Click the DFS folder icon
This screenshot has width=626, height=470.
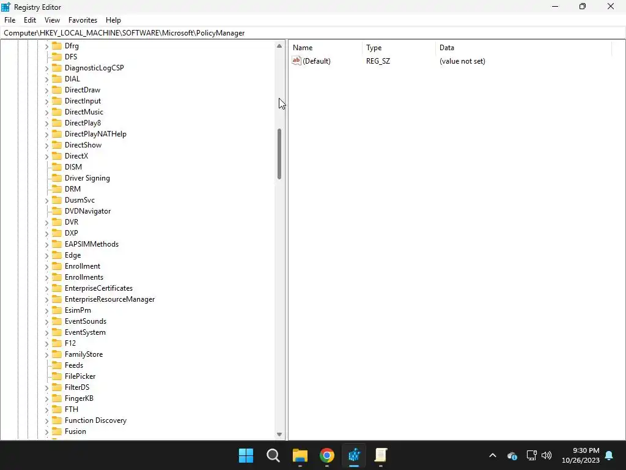coord(57,56)
